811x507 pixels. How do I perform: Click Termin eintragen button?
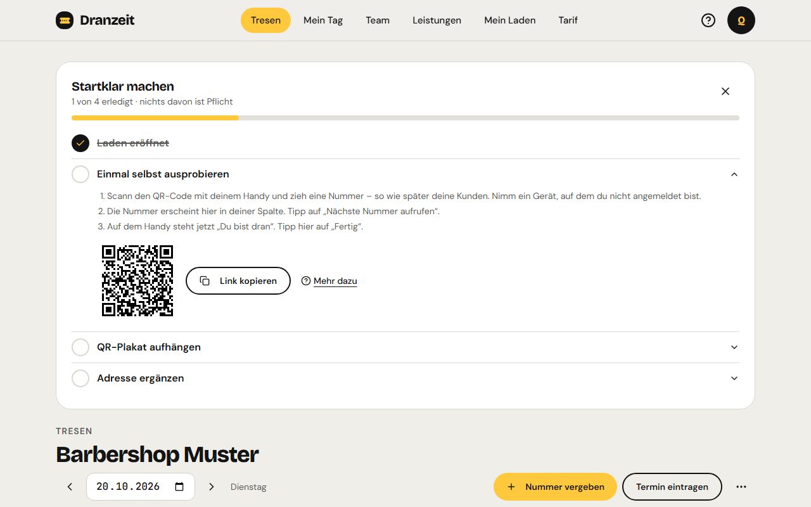(672, 487)
